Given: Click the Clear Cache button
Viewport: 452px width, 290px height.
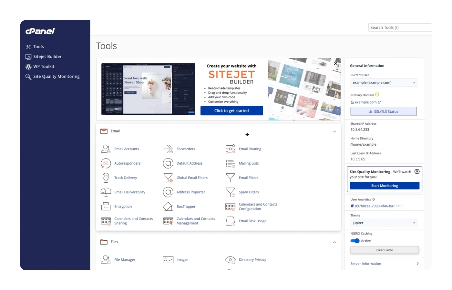Looking at the screenshot, I should point(385,250).
